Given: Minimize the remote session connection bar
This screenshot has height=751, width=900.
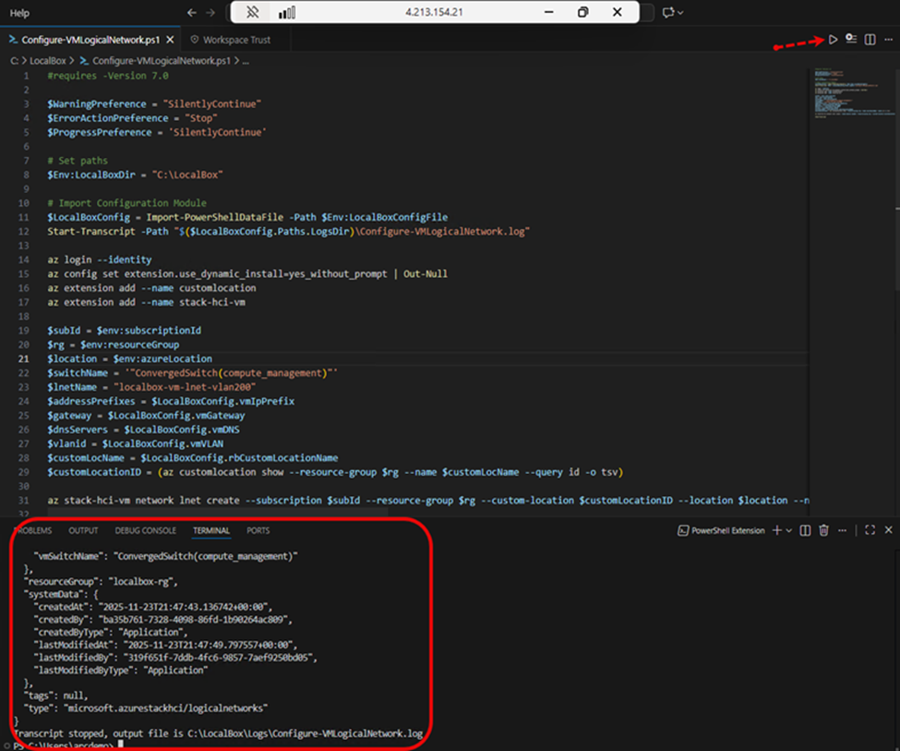Looking at the screenshot, I should 549,12.
